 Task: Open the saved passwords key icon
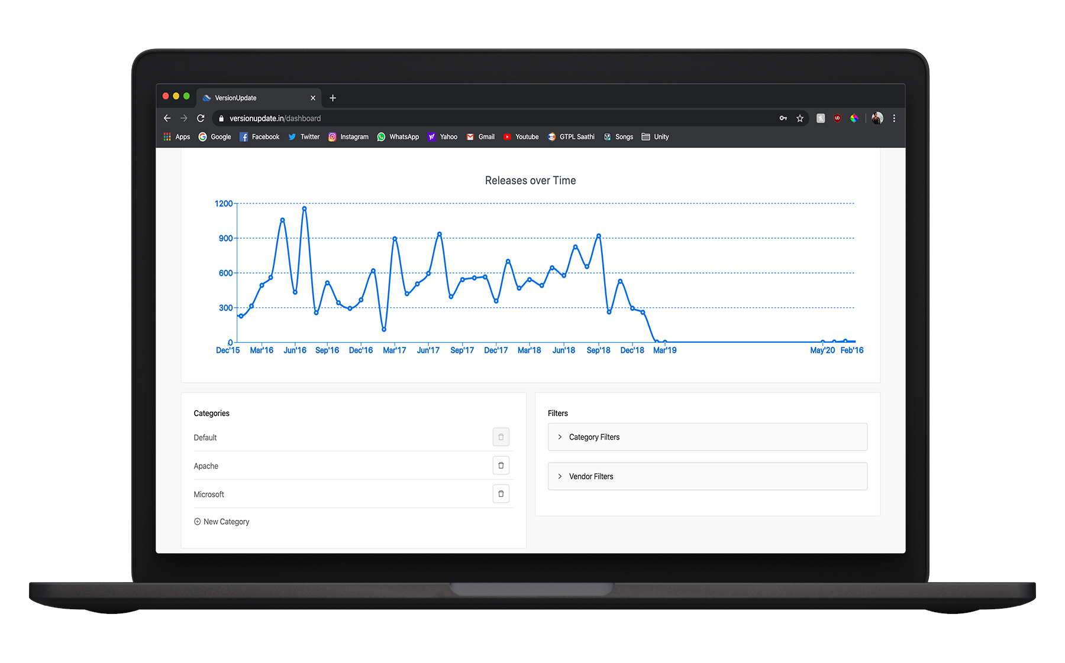coord(783,118)
